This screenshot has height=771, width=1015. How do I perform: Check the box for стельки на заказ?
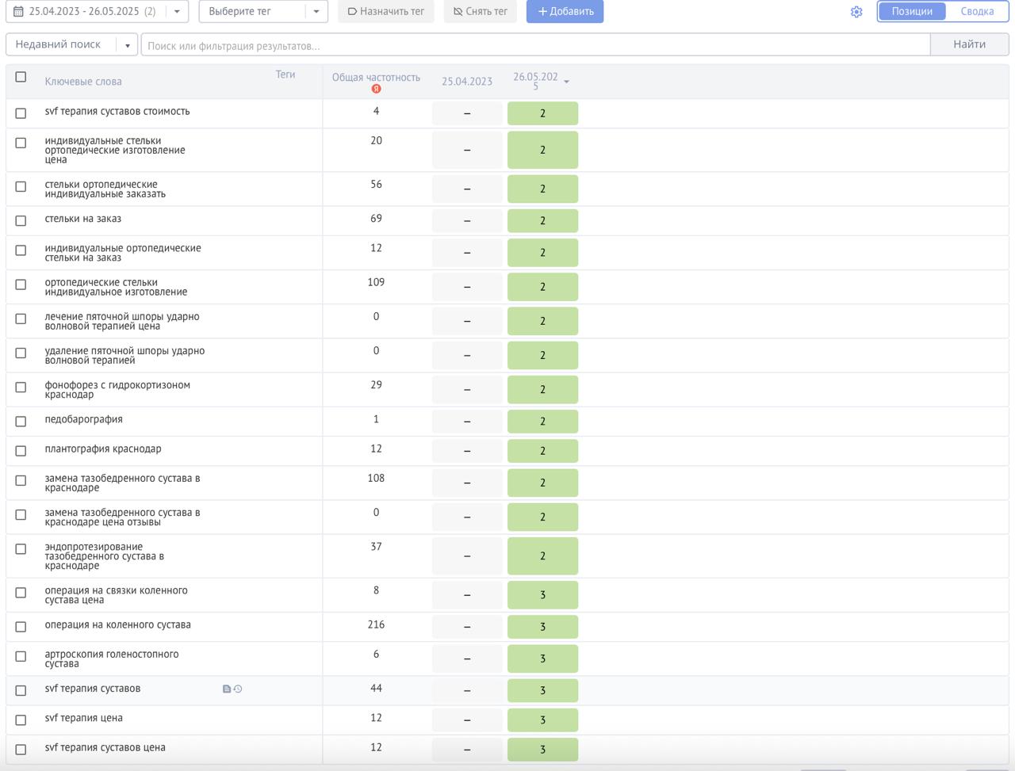tap(21, 221)
